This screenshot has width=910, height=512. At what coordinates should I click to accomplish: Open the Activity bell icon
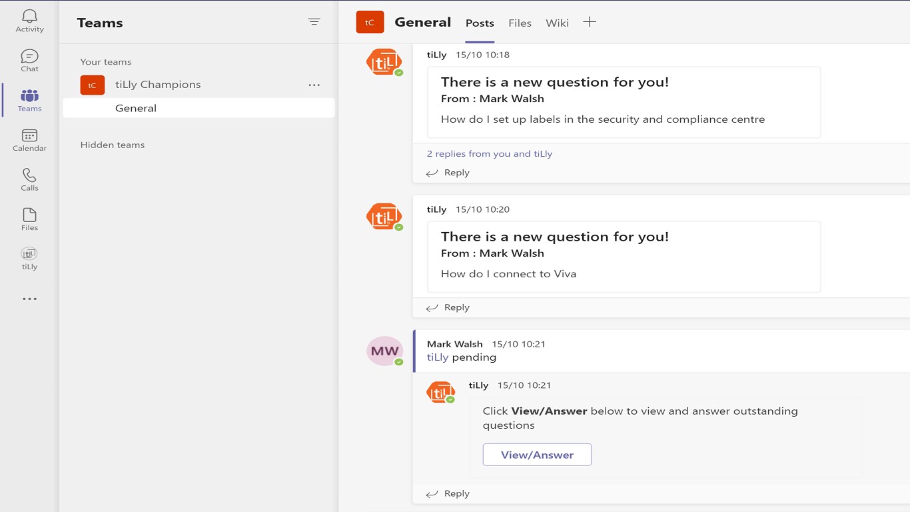pos(29,20)
